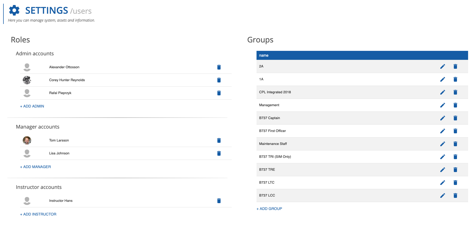
Task: Delete B737 LTC group
Action: click(x=455, y=183)
